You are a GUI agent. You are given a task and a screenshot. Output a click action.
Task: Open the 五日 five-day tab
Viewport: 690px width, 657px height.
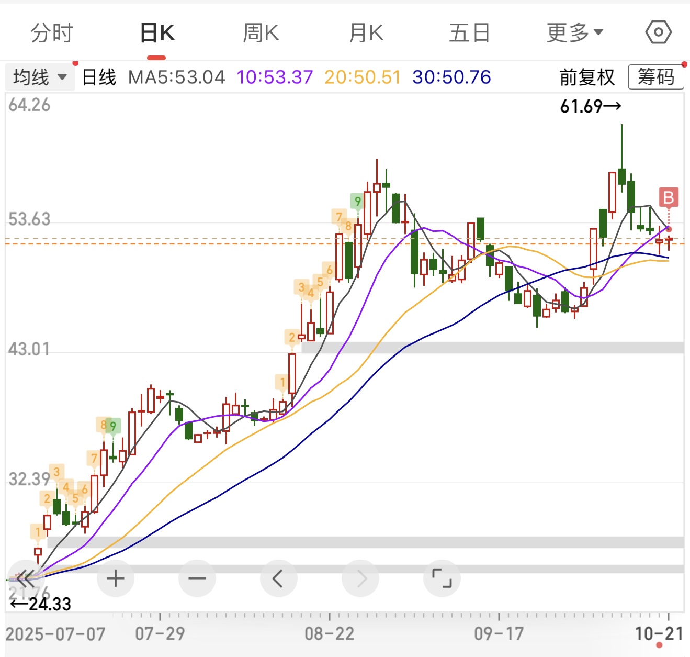(469, 33)
